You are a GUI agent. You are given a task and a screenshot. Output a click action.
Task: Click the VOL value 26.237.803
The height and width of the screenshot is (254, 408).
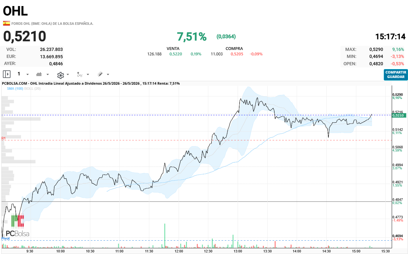point(51,49)
